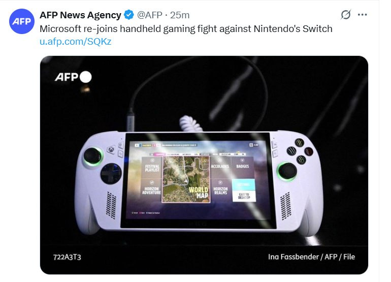The height and width of the screenshot is (282, 391).
Task: Click the left green-lit thumbstick
Action: pyautogui.click(x=92, y=156)
